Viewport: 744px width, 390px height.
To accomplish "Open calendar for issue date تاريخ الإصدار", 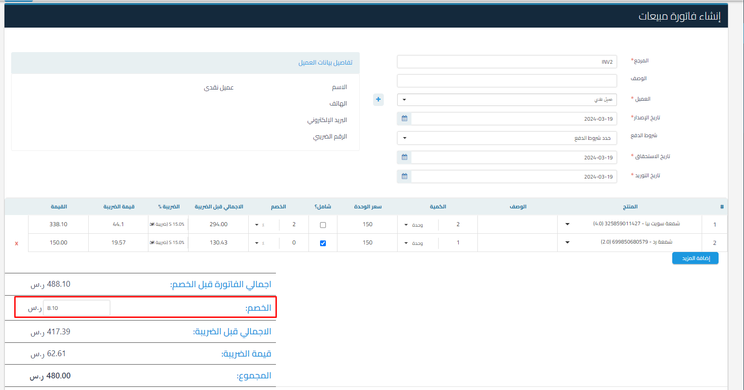I will (x=404, y=118).
